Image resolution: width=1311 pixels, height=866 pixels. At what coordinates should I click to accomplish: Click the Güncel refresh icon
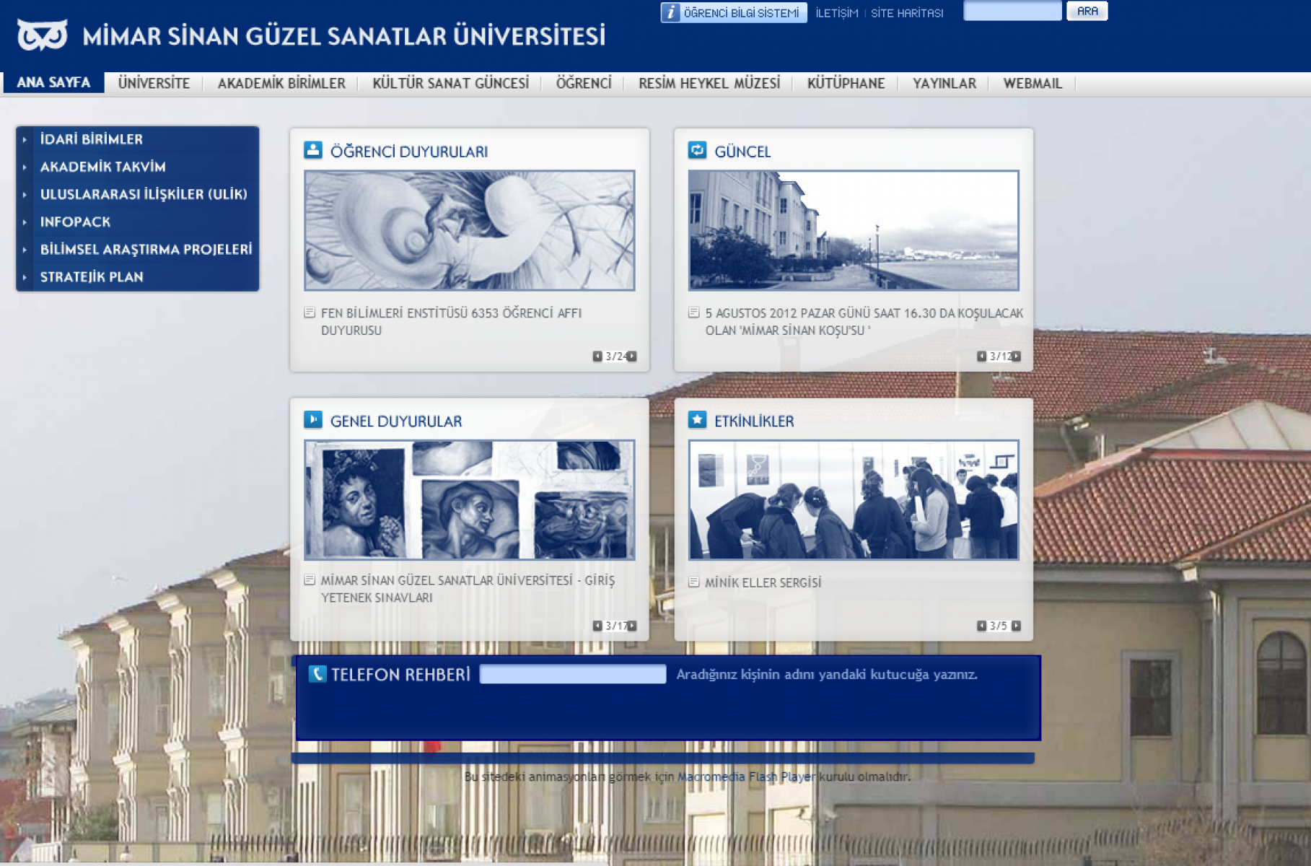(x=697, y=150)
